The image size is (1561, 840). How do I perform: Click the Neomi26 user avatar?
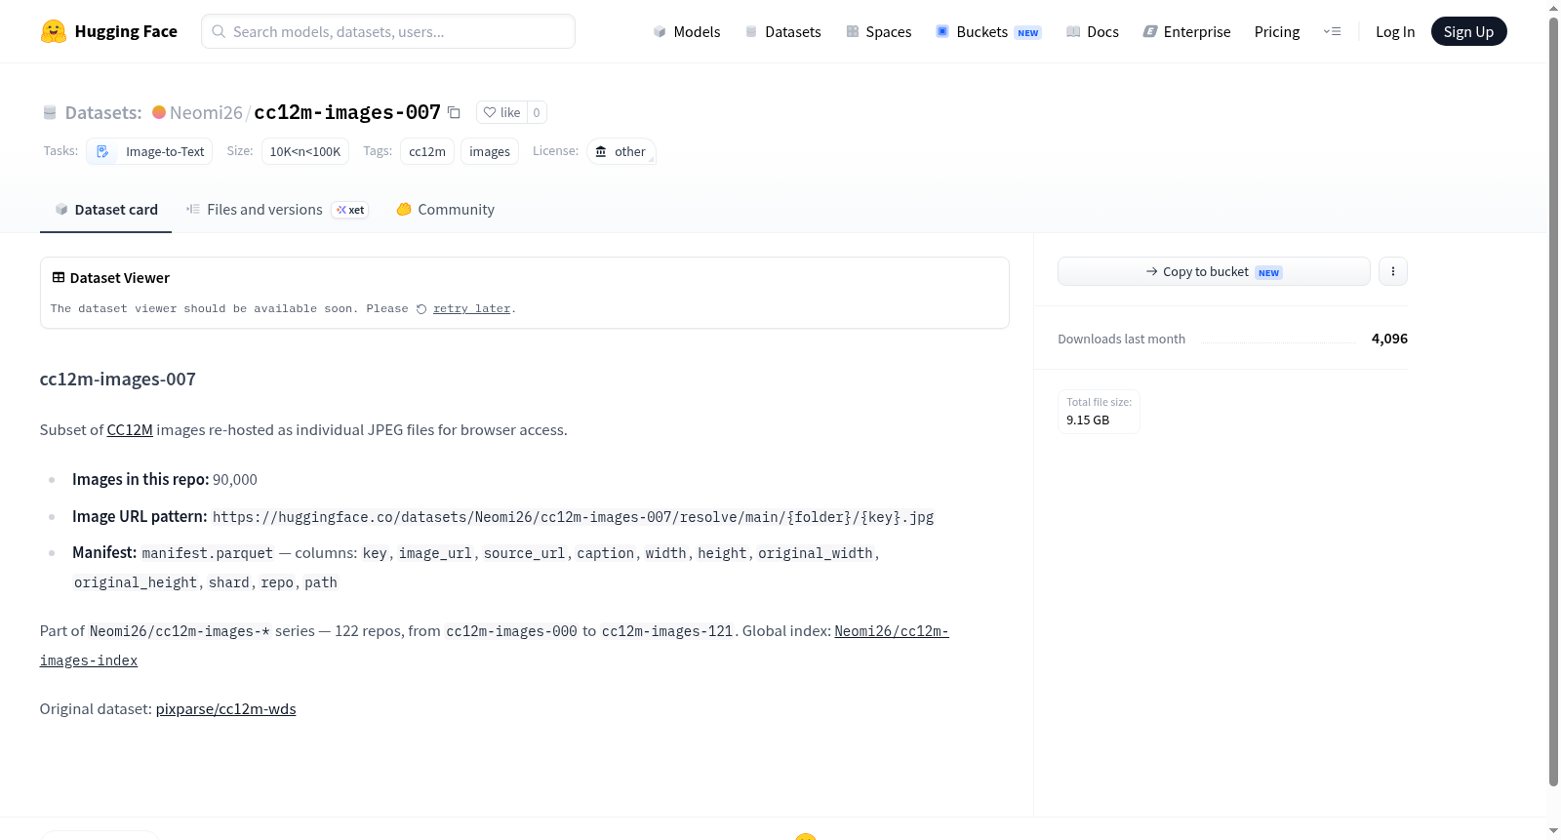(159, 112)
